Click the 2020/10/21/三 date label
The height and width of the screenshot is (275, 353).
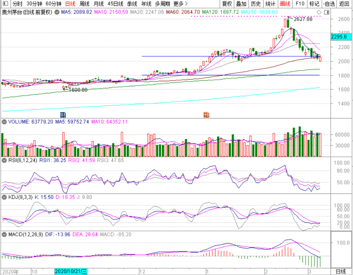[x=71, y=271]
